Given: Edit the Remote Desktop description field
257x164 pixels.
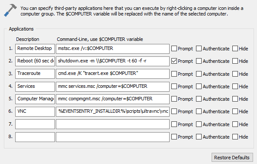Looking at the screenshot, I should coord(35,49).
